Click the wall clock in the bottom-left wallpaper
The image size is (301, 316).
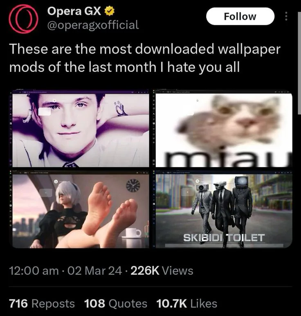click(133, 186)
